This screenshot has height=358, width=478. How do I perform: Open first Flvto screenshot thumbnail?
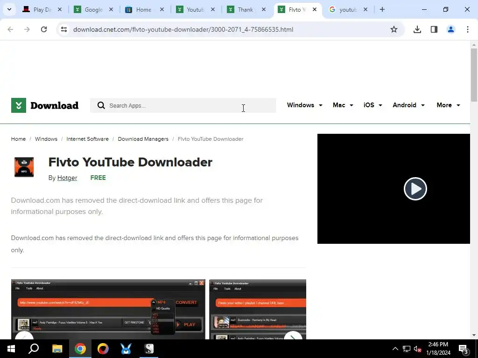click(108, 309)
